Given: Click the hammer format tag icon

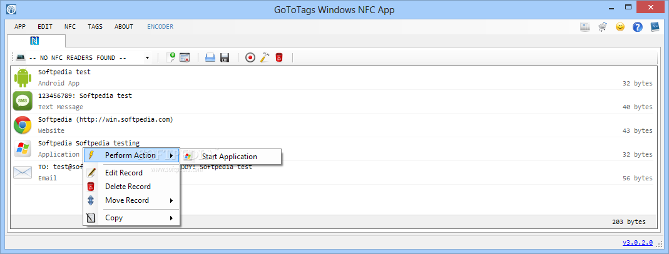Looking at the screenshot, I should [x=265, y=57].
